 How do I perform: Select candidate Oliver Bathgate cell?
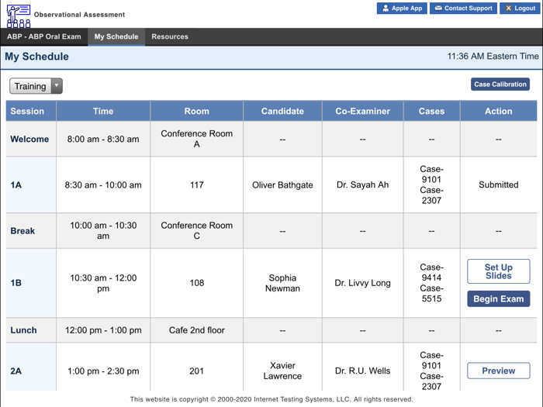[282, 185]
